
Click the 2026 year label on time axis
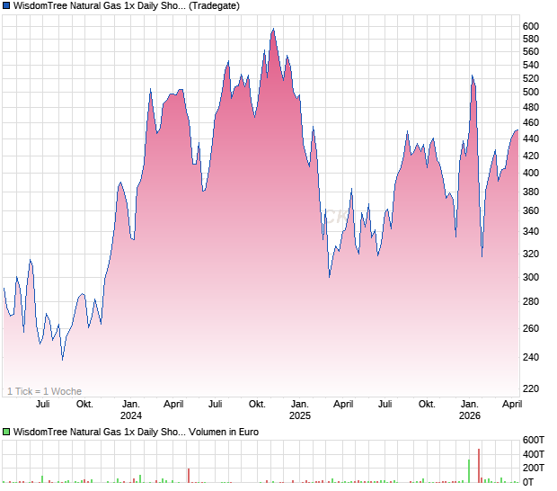pos(470,415)
